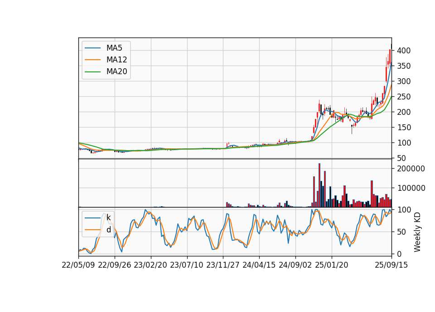Click the tallest volume bar
The image size is (435, 312).
click(319, 185)
